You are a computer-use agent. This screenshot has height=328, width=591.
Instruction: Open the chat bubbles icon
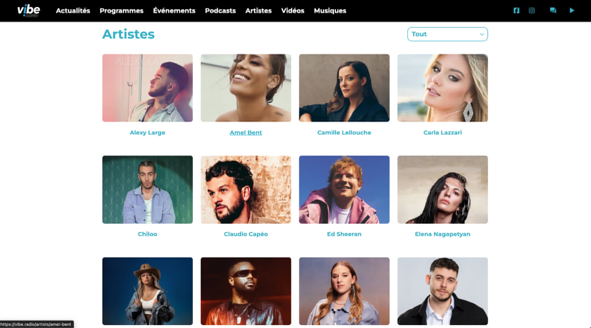click(553, 11)
